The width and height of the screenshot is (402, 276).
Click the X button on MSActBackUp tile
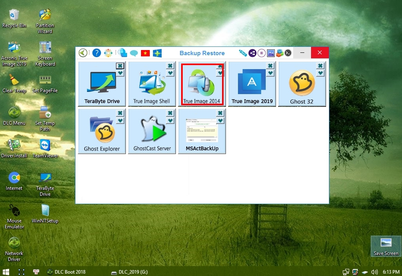(220, 113)
